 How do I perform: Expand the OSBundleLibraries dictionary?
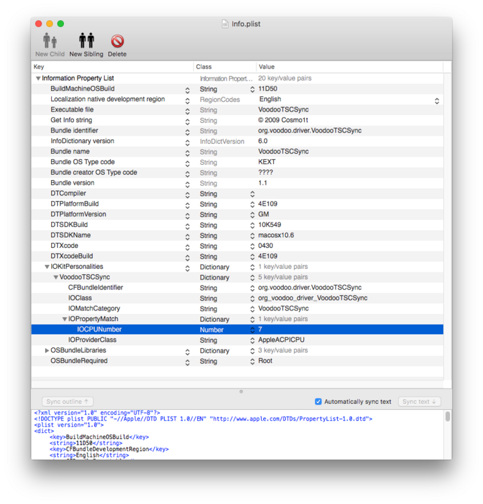47,351
